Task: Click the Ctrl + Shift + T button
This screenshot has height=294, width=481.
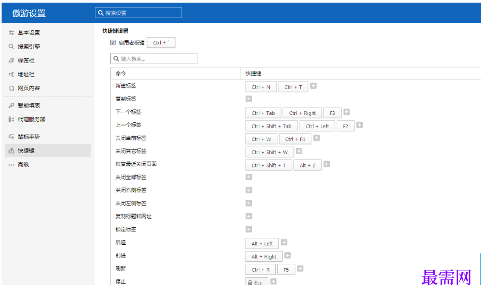Action: [269, 165]
